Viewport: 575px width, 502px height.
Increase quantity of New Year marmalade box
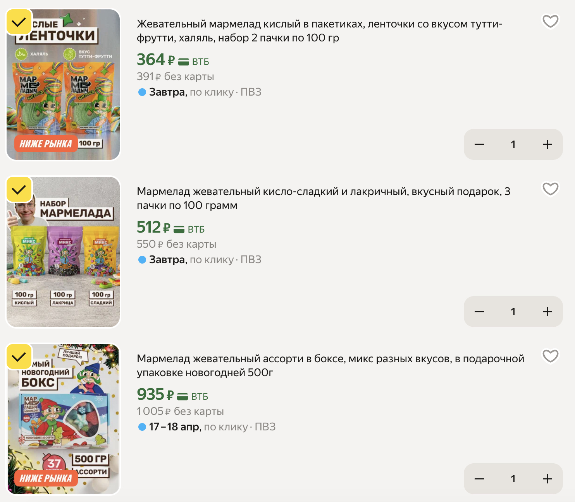click(547, 479)
